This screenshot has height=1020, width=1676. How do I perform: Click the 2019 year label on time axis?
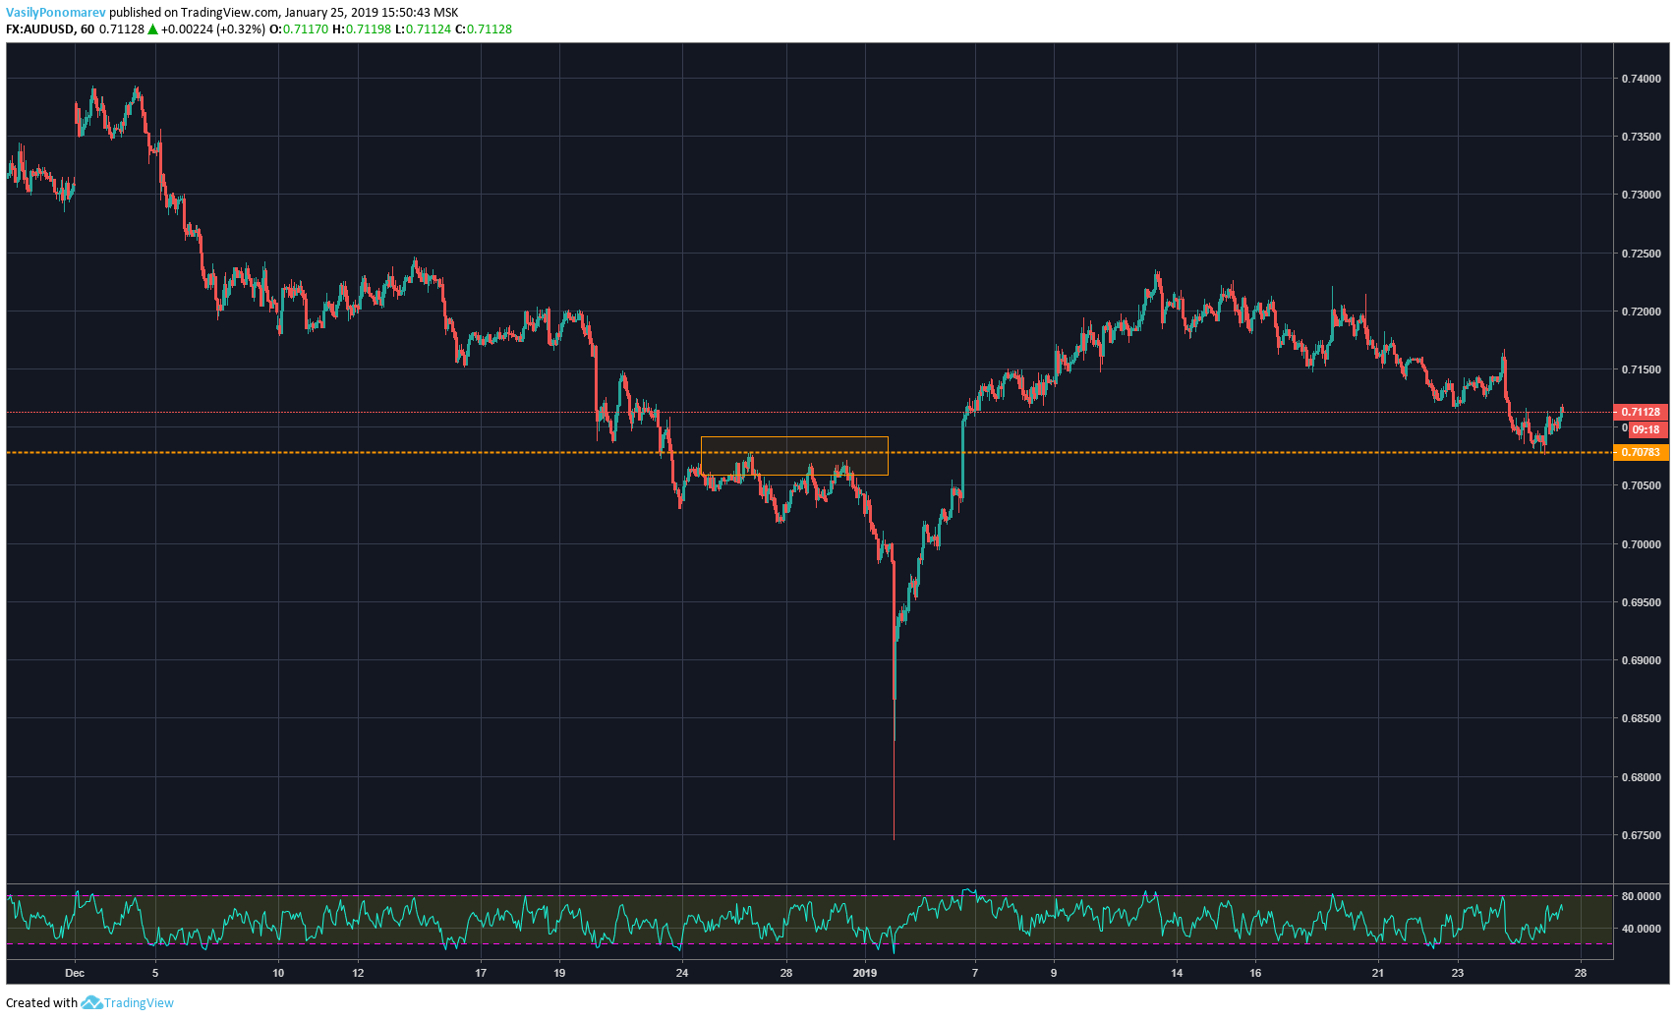865,973
